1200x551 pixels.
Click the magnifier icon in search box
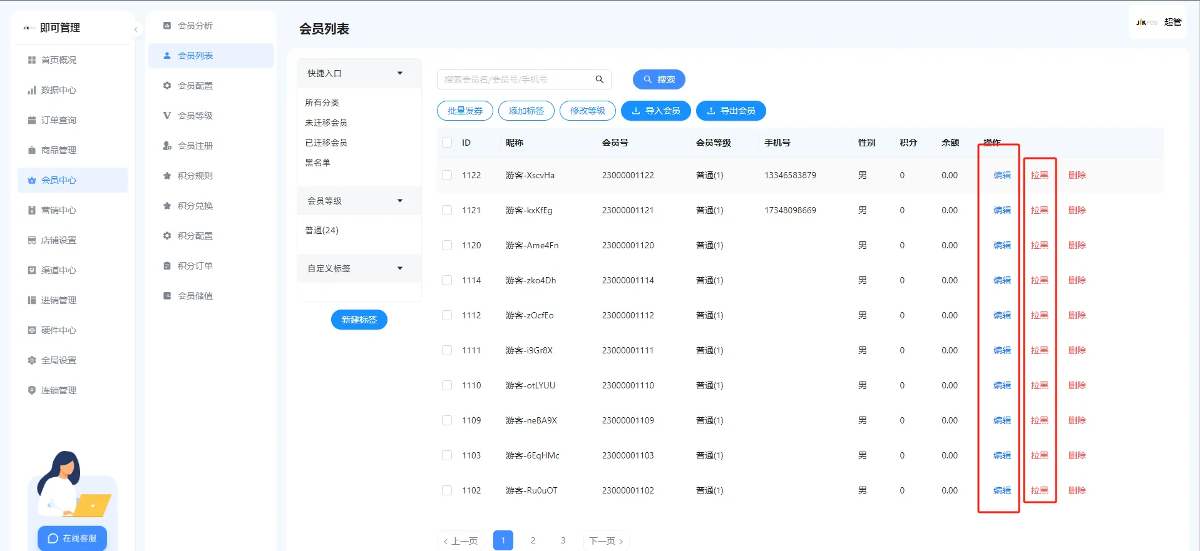pos(599,79)
